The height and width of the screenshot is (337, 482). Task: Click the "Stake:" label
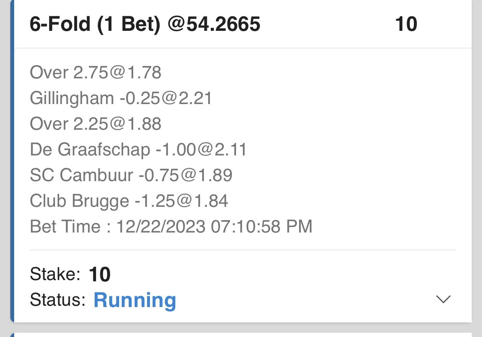55,274
